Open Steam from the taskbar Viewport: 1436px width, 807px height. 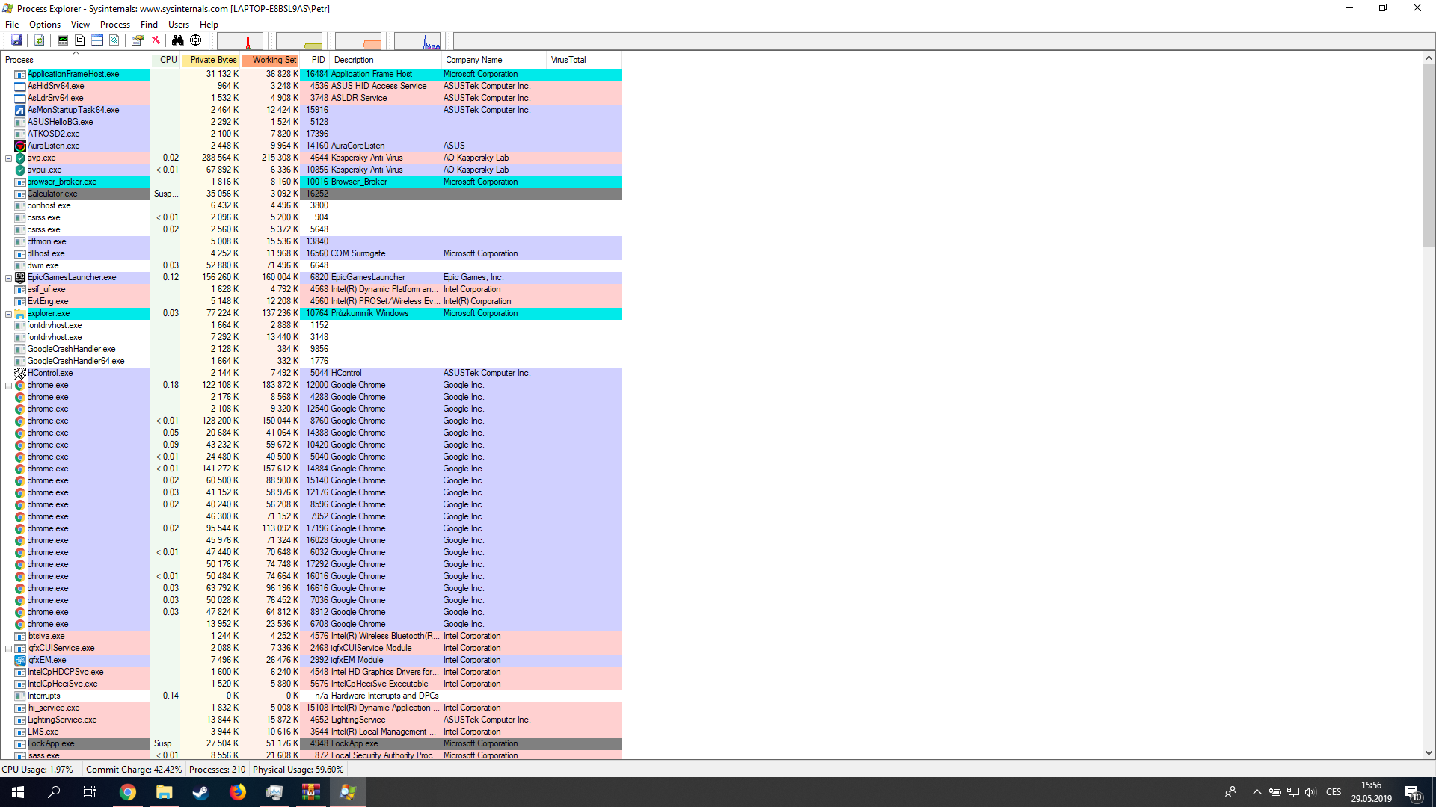[200, 792]
